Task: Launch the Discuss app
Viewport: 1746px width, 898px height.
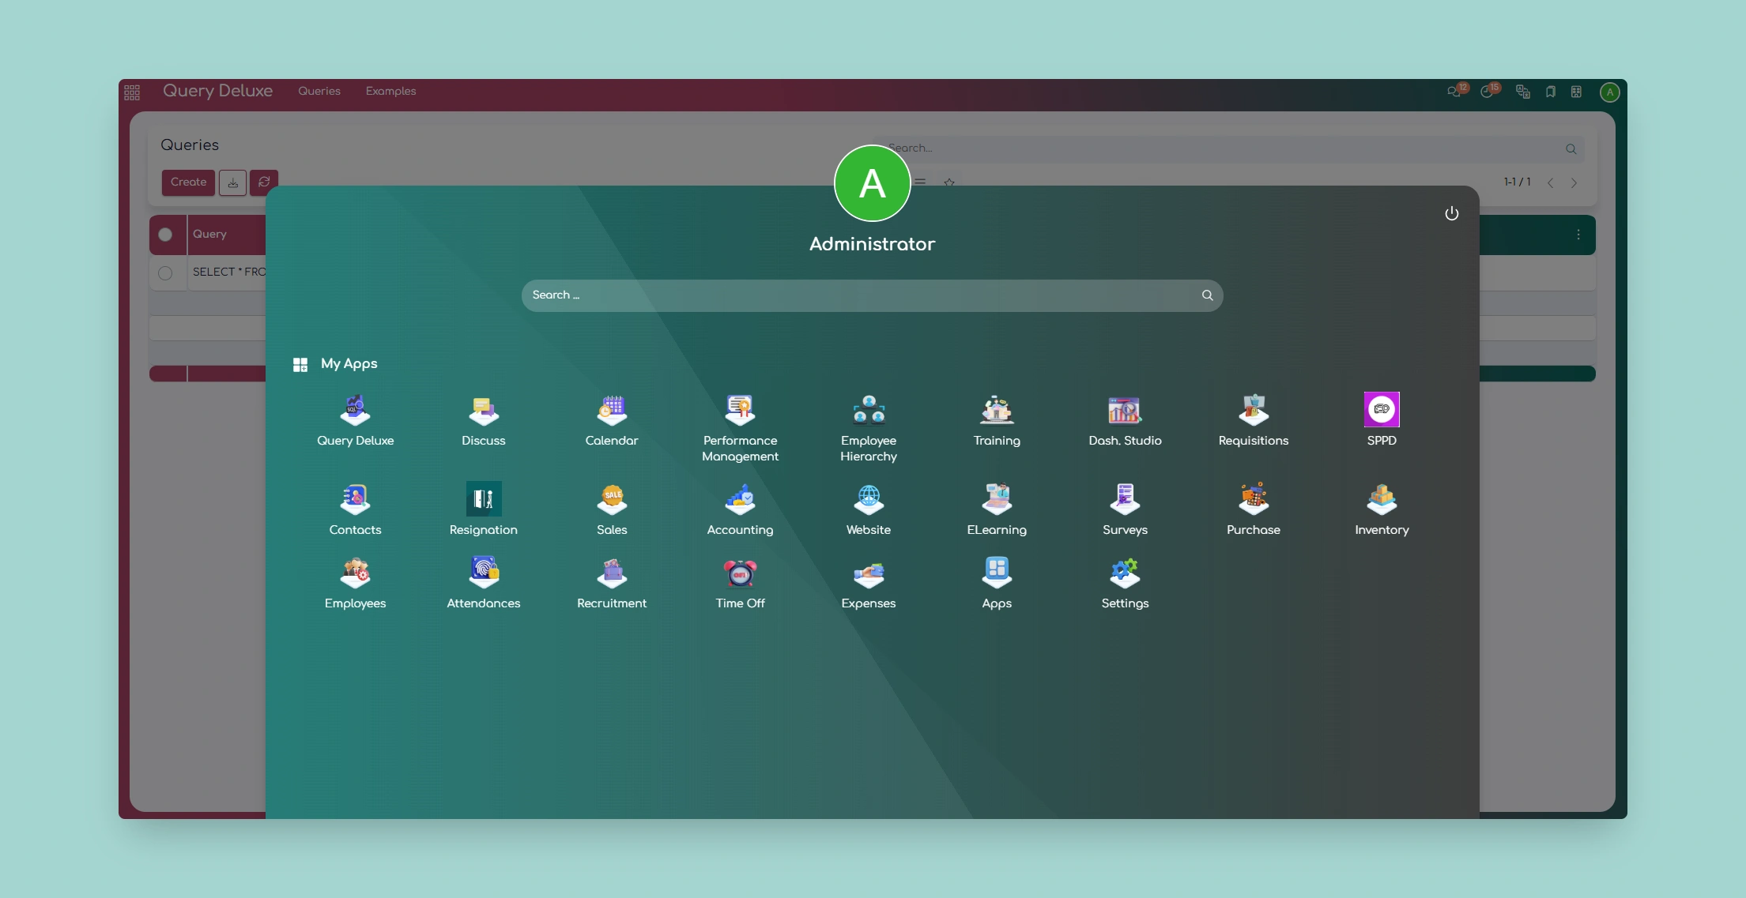Action: coord(483,410)
